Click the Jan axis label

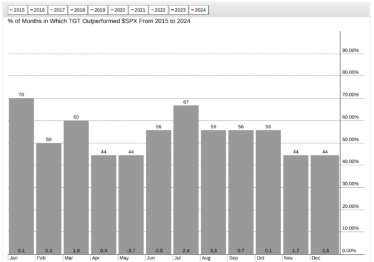point(13,258)
